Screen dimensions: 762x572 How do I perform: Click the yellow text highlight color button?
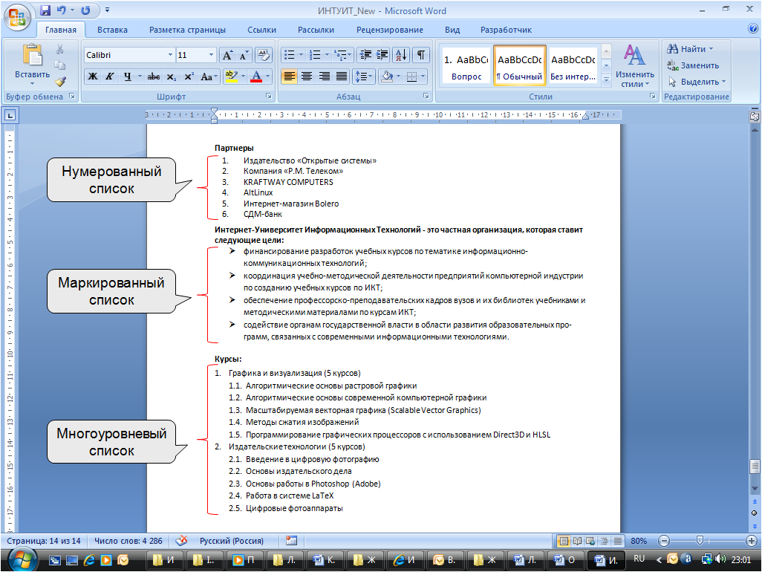pyautogui.click(x=230, y=77)
